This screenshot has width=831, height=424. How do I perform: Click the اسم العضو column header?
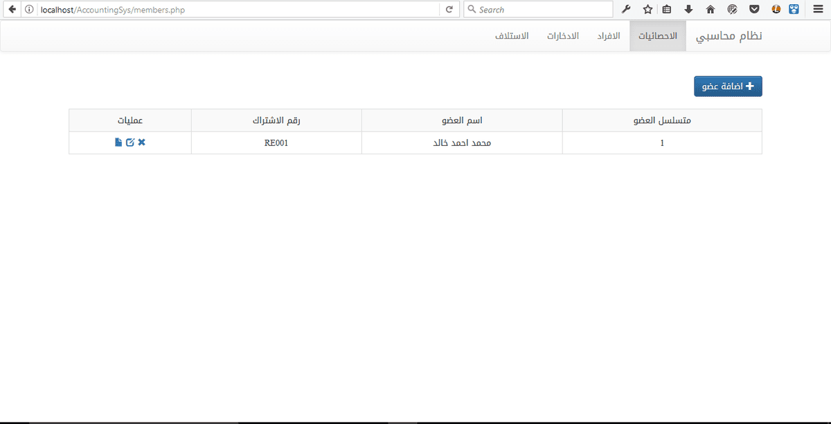click(x=462, y=120)
